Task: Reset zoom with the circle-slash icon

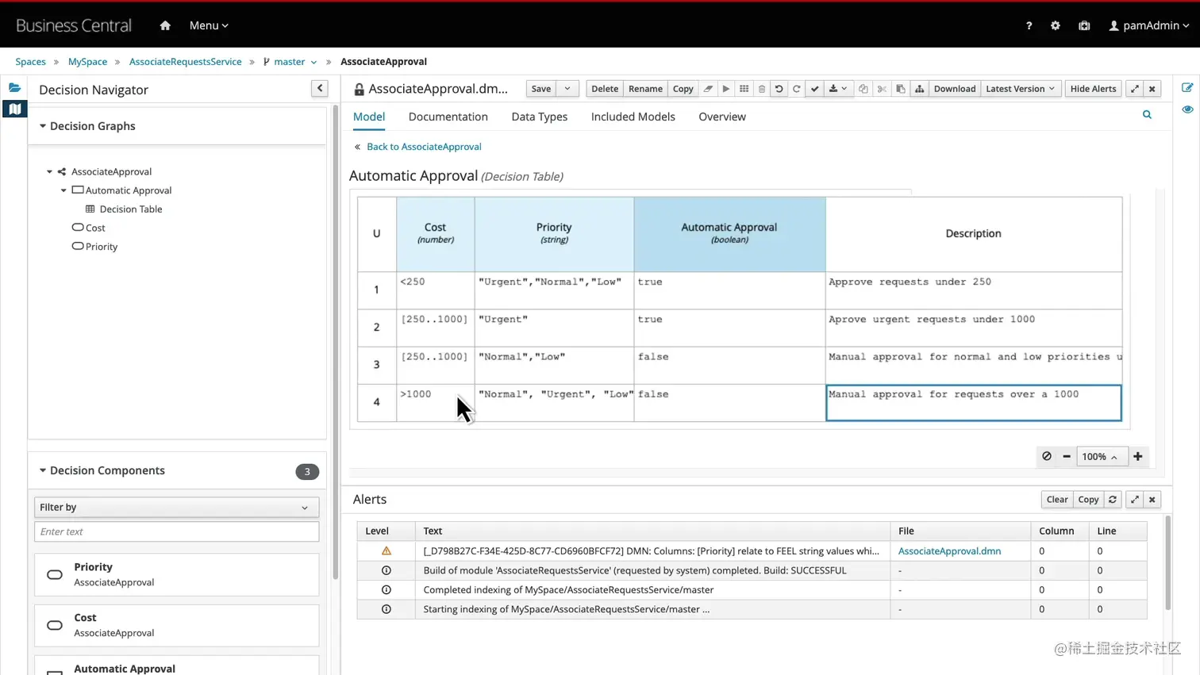Action: click(1047, 456)
